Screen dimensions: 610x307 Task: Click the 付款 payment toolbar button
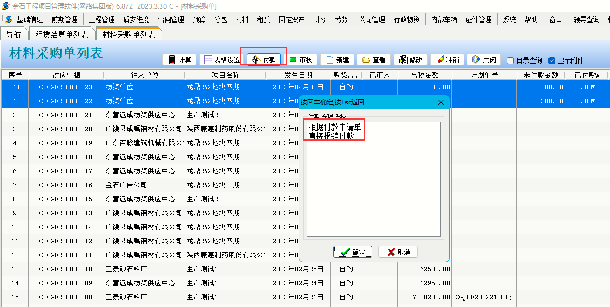click(x=263, y=60)
